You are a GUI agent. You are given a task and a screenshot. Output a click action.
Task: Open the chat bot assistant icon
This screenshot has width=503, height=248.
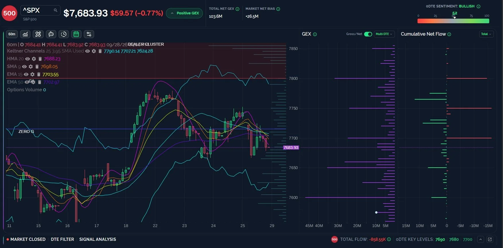pyautogui.click(x=51, y=34)
